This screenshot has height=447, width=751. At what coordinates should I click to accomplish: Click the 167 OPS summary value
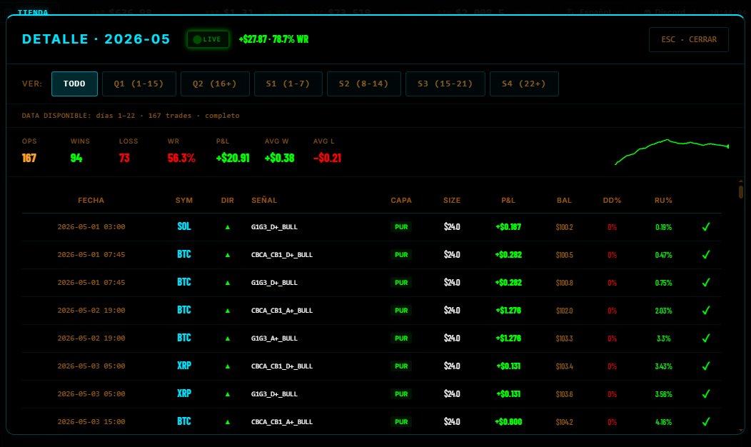pyautogui.click(x=29, y=158)
